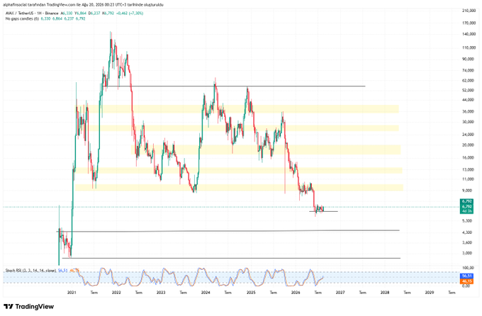Click the 13,000 price axis label
This screenshot has width=482, height=316.
click(468, 169)
